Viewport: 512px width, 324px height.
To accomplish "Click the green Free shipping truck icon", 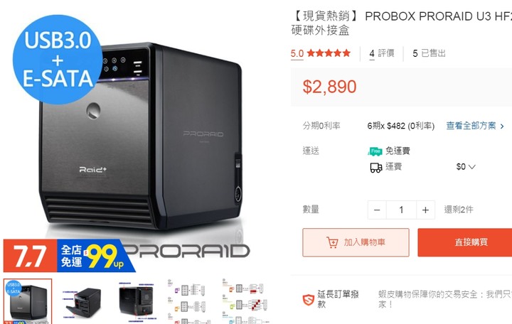I will (x=375, y=151).
